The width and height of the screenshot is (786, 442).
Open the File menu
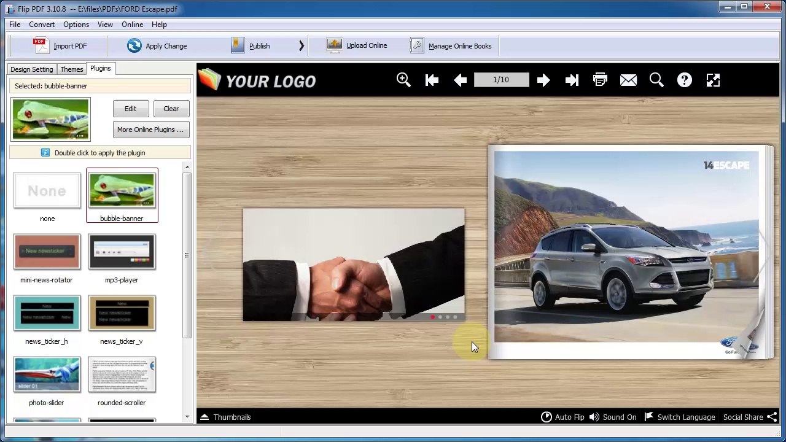(x=15, y=25)
